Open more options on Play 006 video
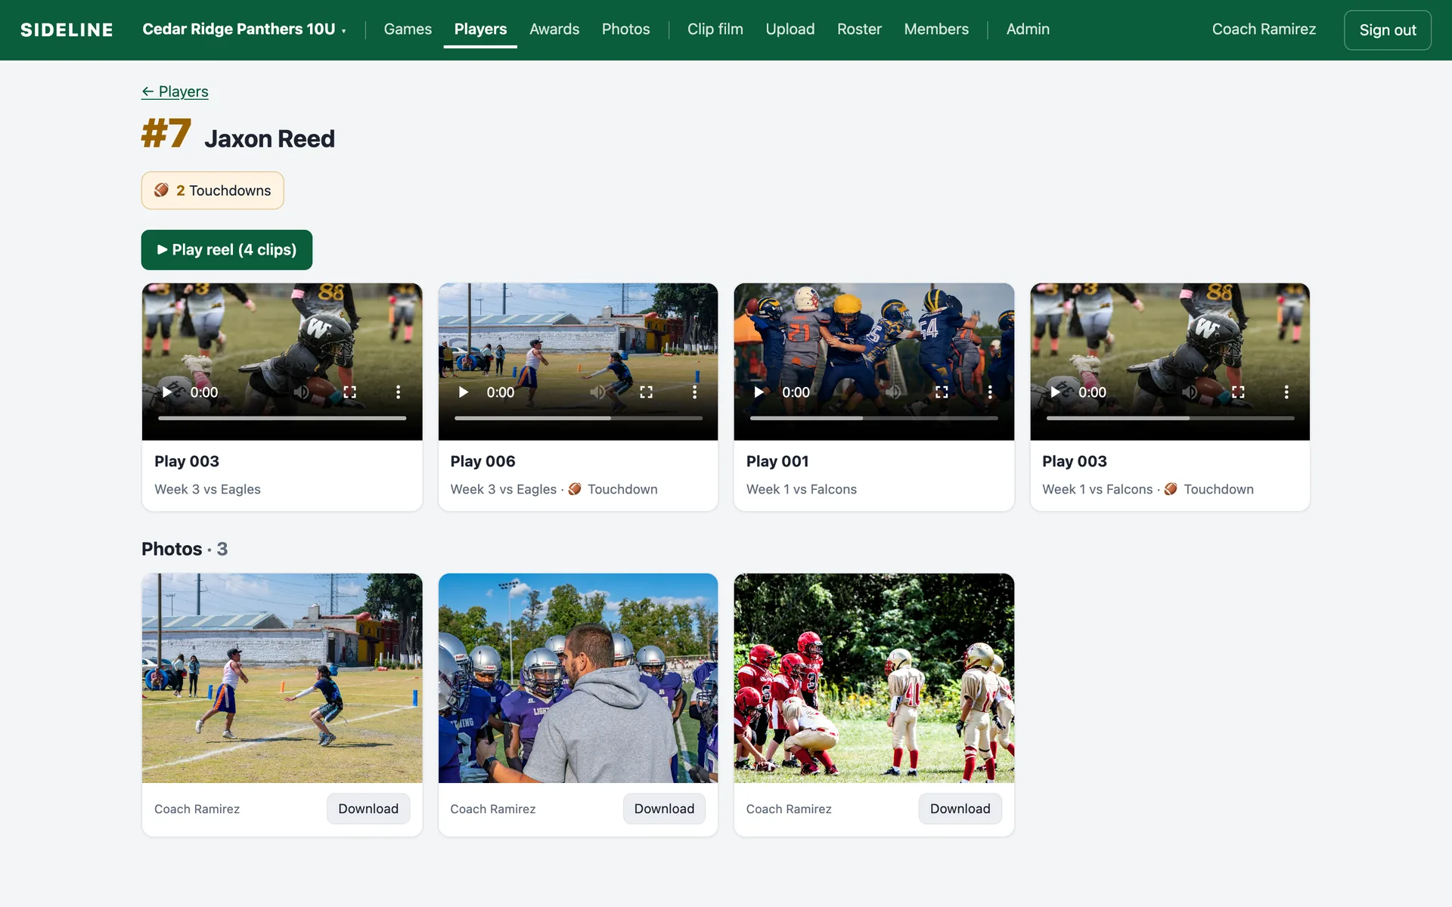This screenshot has height=907, width=1452. coord(694,392)
